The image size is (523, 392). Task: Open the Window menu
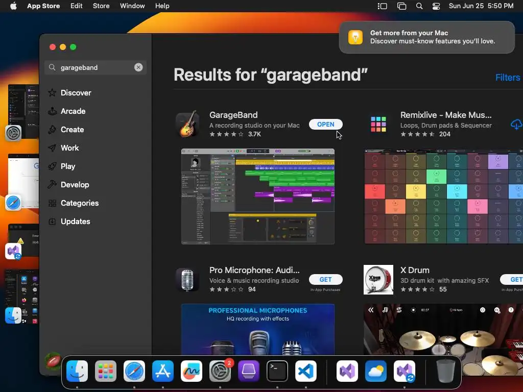[132, 6]
